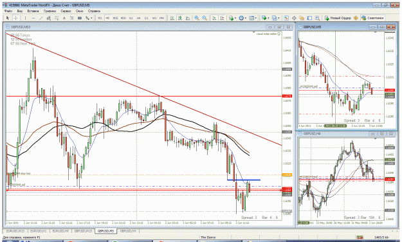
Task: Open the Вставка menu
Action: click(x=33, y=11)
